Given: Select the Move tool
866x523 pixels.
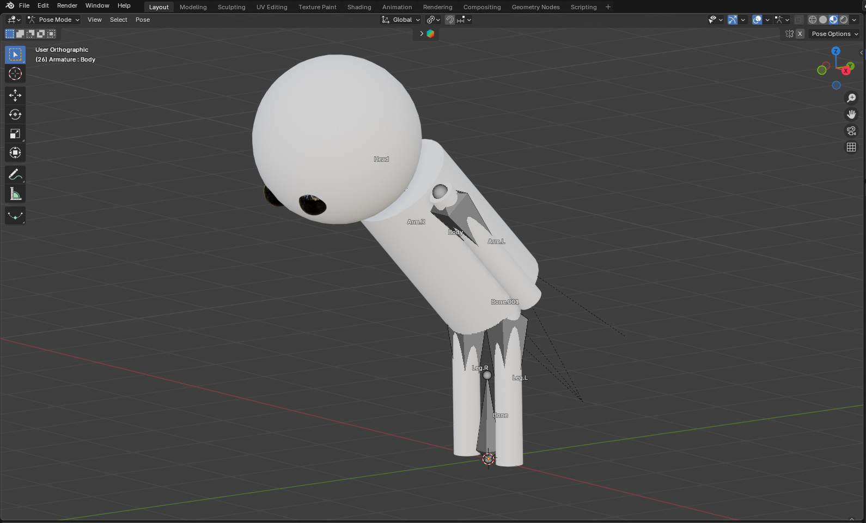Looking at the screenshot, I should point(15,95).
